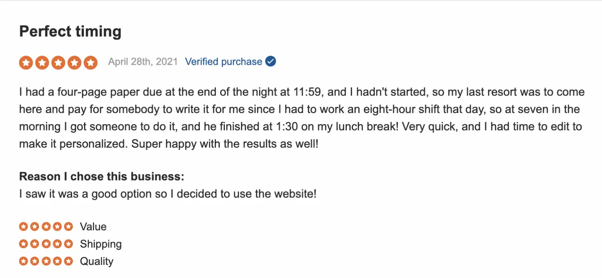Click the first star in the Shipping rating
602x278 pixels.
click(x=24, y=244)
